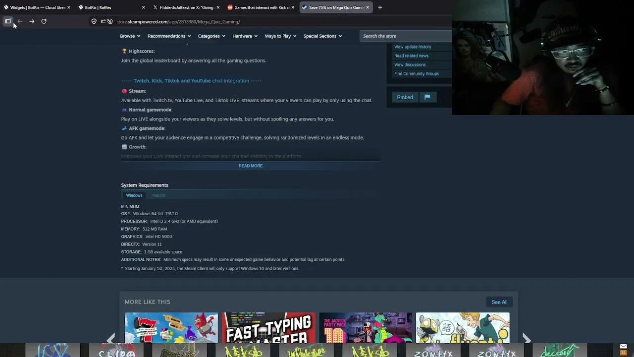The image size is (634, 357).
Task: Open the browser sidebar tabs panel icon
Action: tap(8, 21)
